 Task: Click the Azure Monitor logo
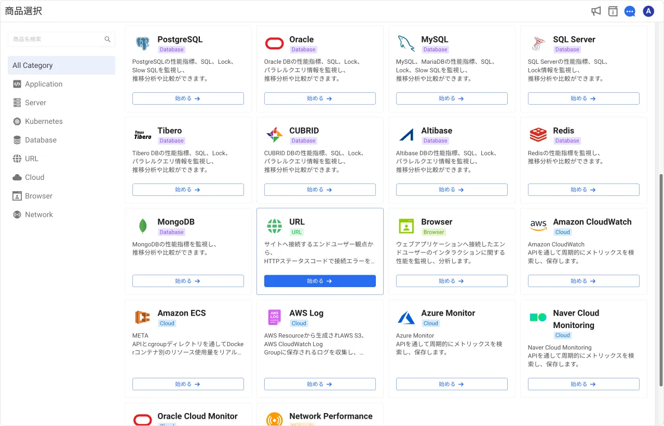pos(406,317)
